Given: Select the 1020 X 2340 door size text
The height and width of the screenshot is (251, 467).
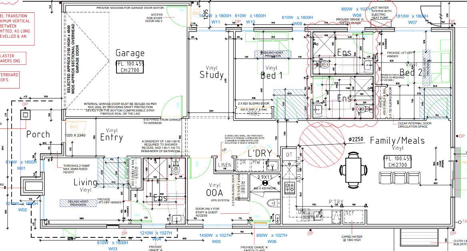Looking at the screenshot, I should [75, 135].
